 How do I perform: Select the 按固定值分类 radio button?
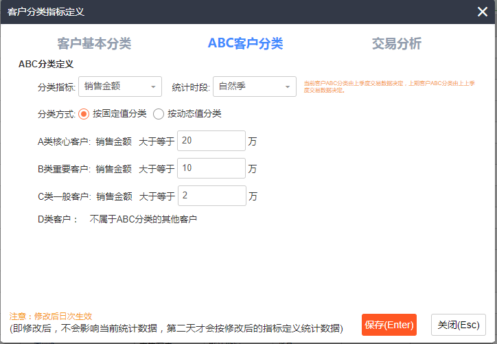pos(84,113)
